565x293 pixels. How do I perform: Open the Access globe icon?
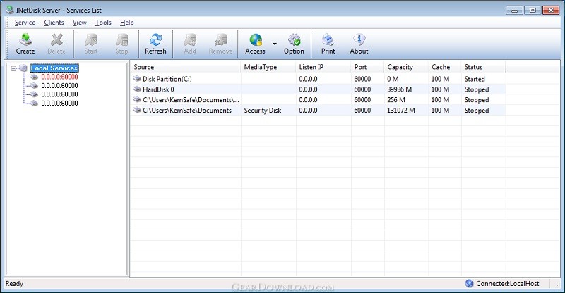[x=255, y=40]
